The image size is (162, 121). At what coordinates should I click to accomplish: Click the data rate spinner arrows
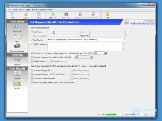tap(92, 57)
